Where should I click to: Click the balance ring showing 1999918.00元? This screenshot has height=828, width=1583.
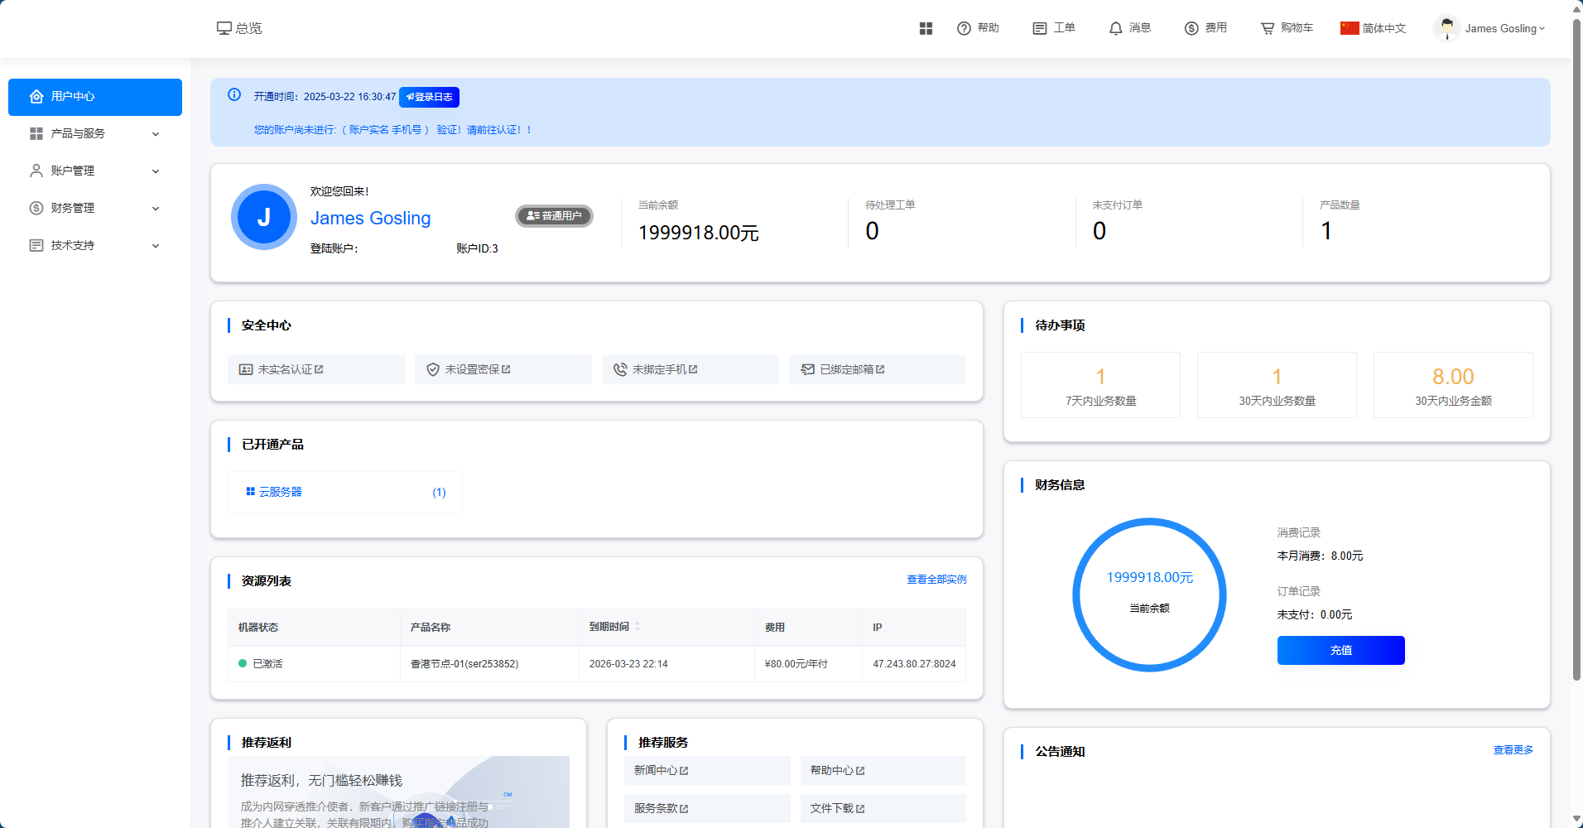tap(1149, 595)
